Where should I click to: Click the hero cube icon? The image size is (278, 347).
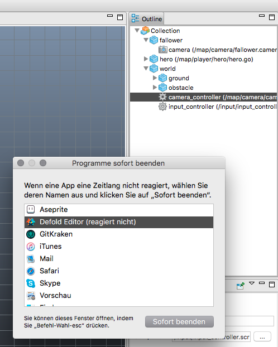pos(154,59)
